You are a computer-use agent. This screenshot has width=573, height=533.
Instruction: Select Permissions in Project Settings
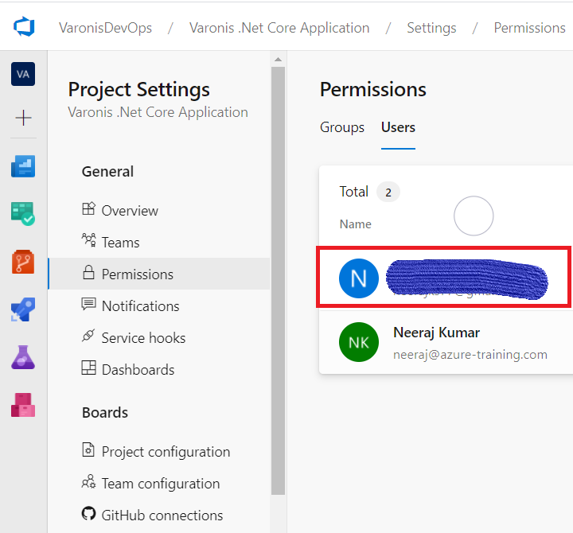pyautogui.click(x=137, y=274)
